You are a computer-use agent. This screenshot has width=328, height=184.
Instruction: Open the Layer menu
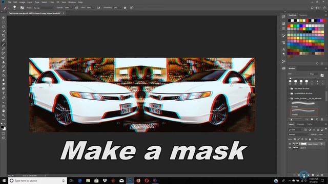(x=30, y=2)
